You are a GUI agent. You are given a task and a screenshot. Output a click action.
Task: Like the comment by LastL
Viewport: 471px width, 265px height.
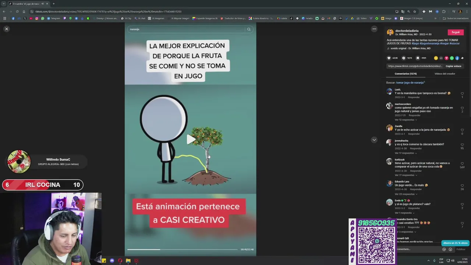pyautogui.click(x=462, y=93)
